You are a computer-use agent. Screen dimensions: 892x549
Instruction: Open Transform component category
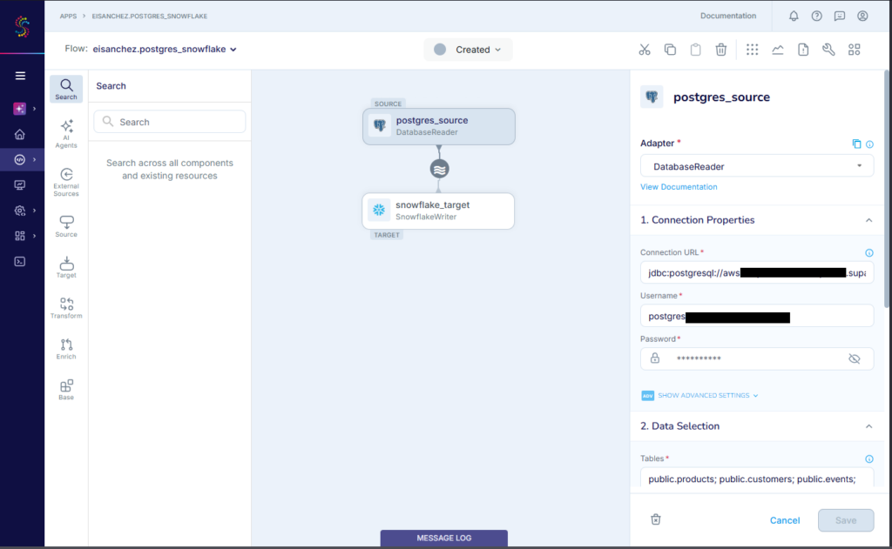(66, 308)
